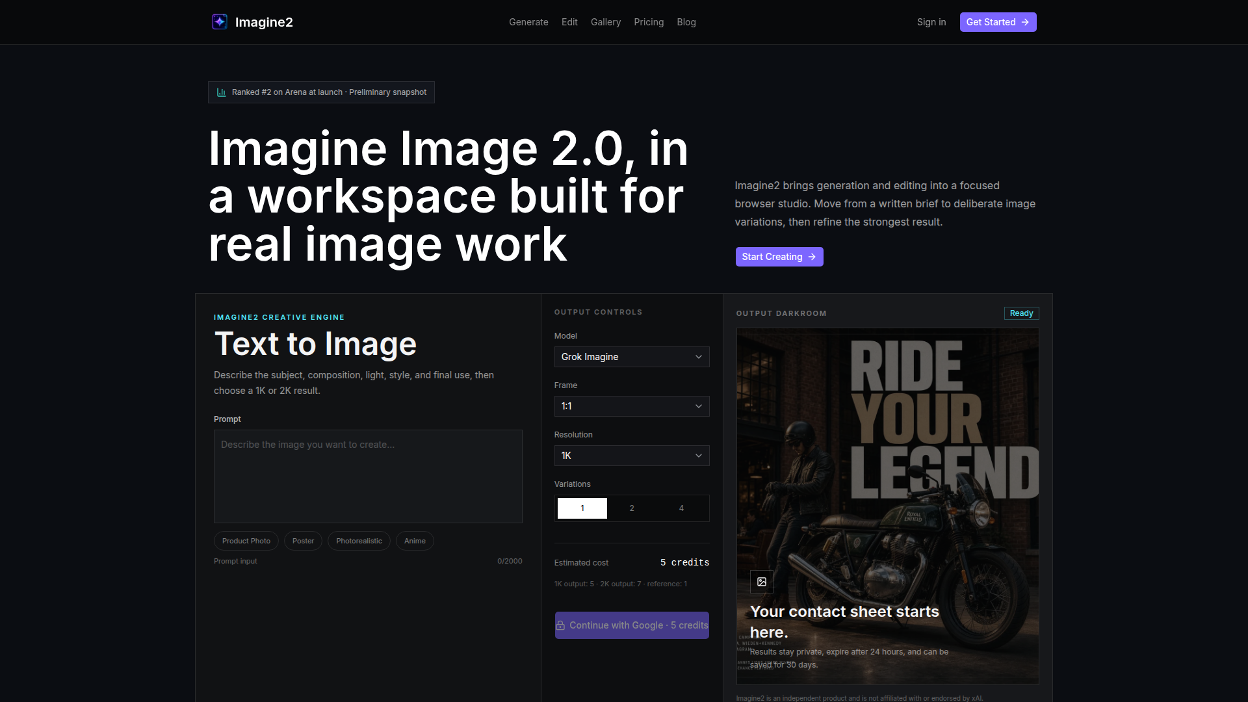Image resolution: width=1248 pixels, height=702 pixels.
Task: Open the Generate nav item
Action: pos(528,22)
